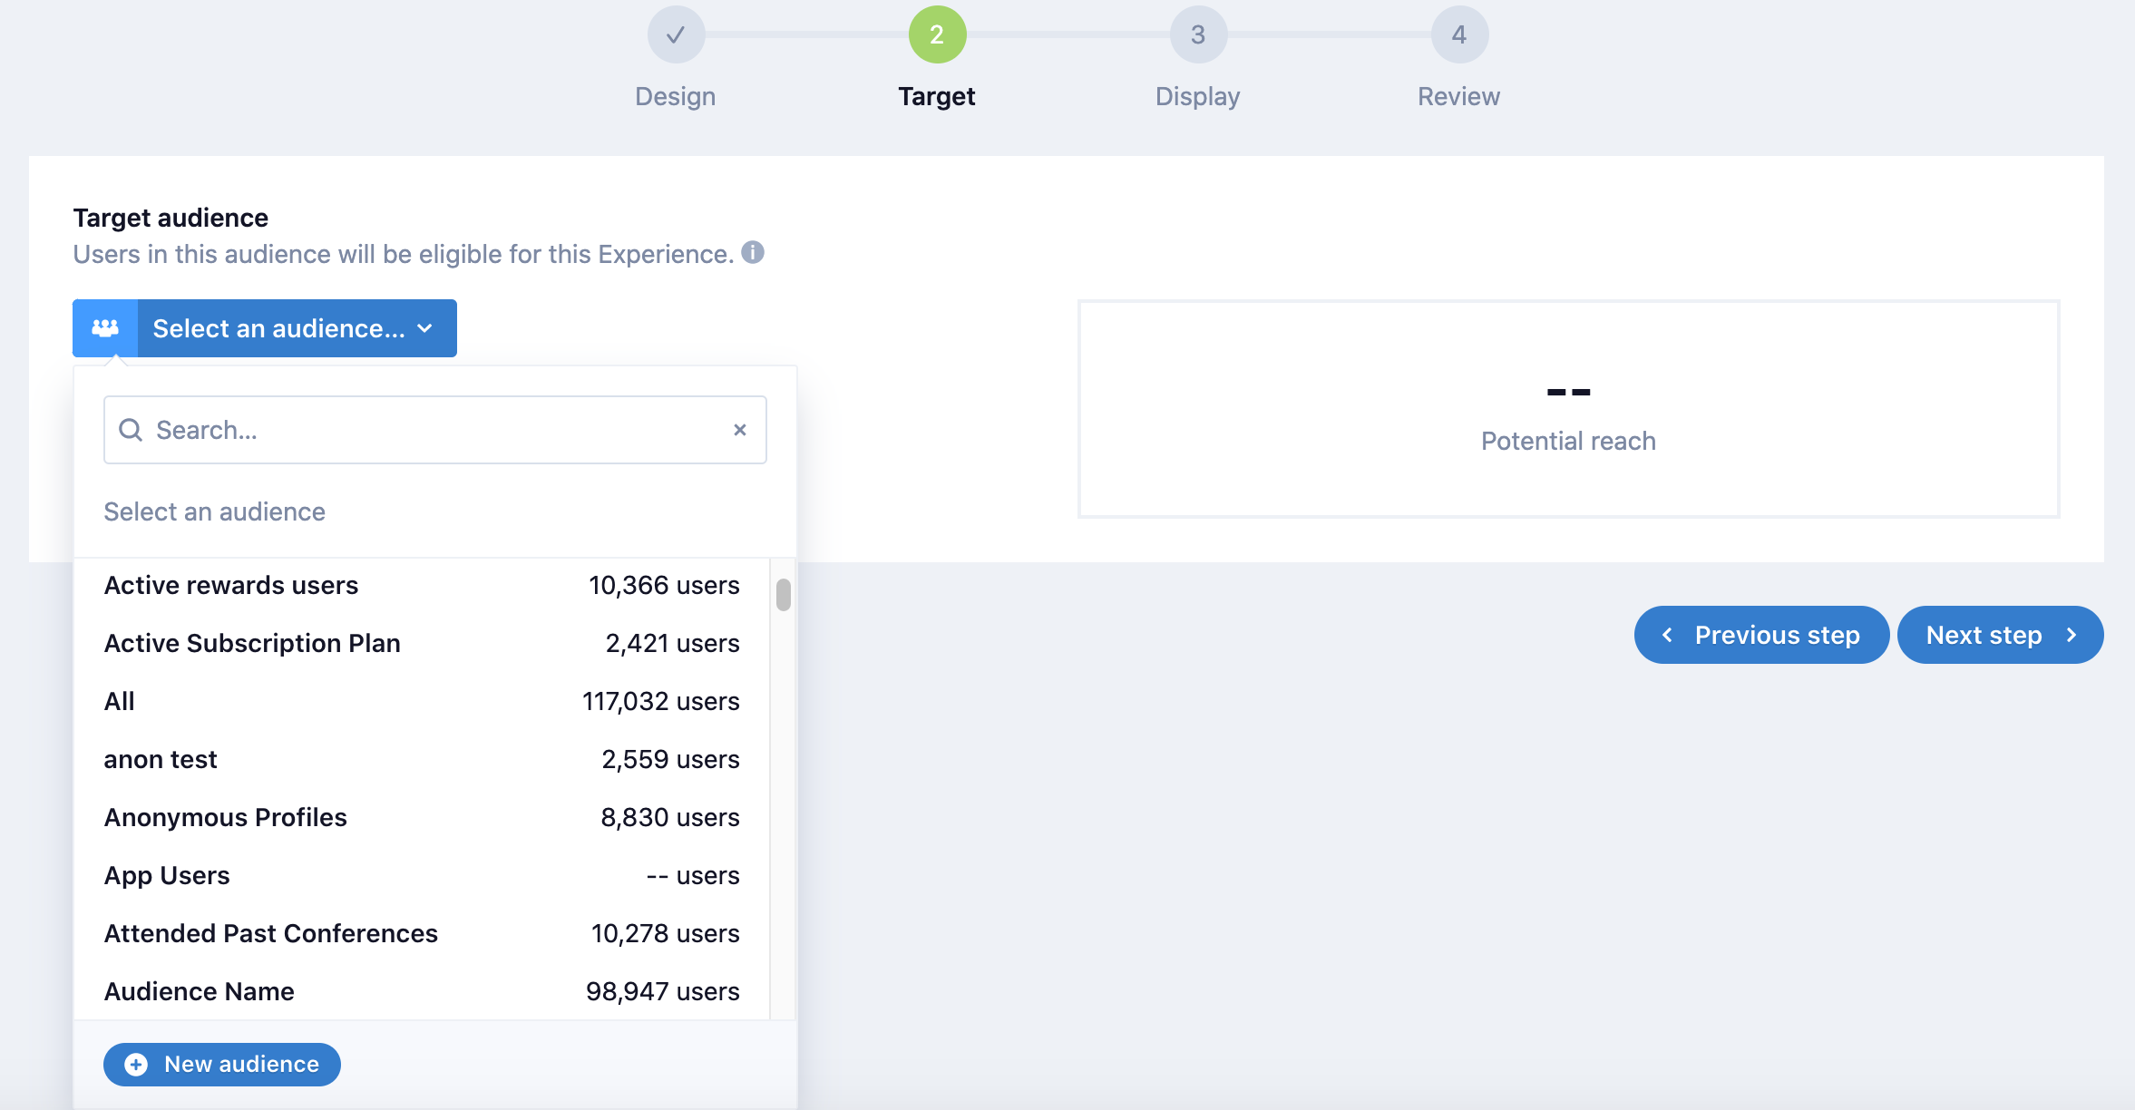Open the Select an audience dropdown
Image resolution: width=2135 pixels, height=1110 pixels.
click(279, 328)
